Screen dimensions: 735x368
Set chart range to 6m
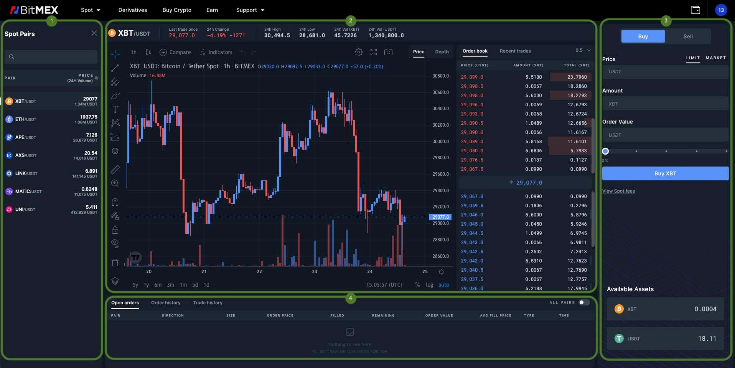[158, 285]
